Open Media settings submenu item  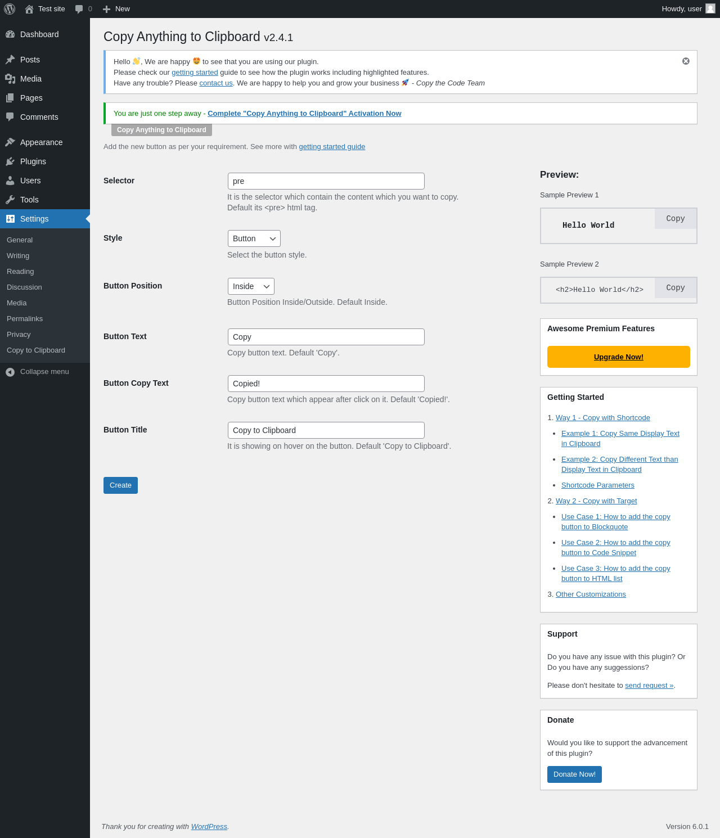pos(17,303)
